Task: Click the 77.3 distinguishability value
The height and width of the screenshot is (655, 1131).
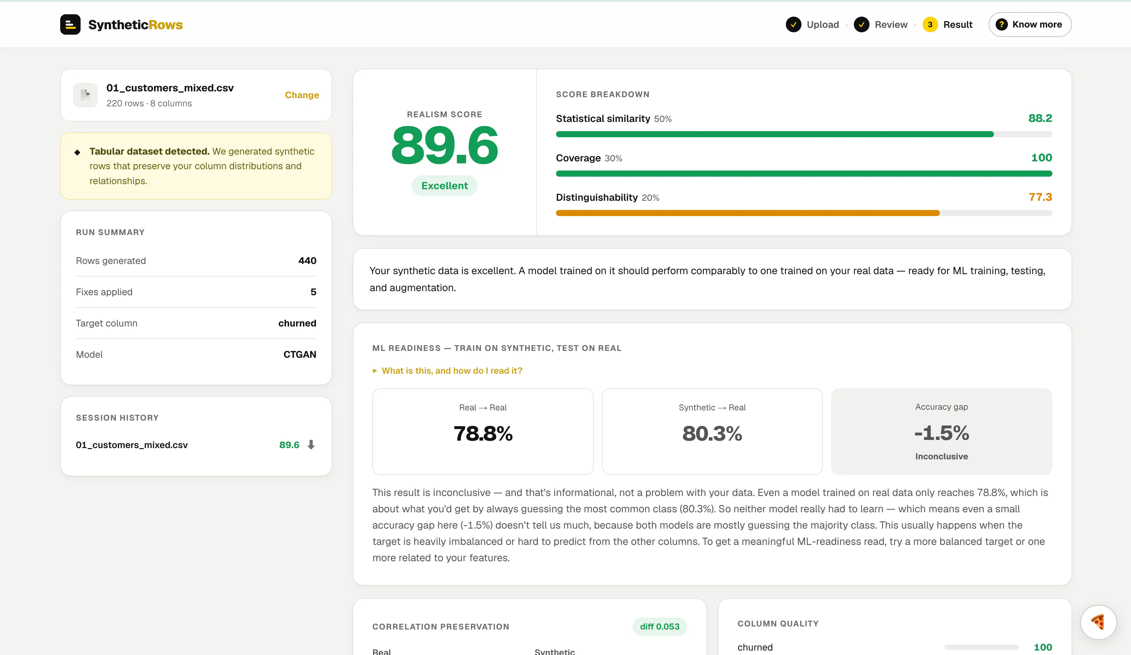Action: coord(1040,197)
